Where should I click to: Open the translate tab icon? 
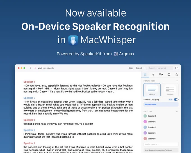(x=161, y=75)
